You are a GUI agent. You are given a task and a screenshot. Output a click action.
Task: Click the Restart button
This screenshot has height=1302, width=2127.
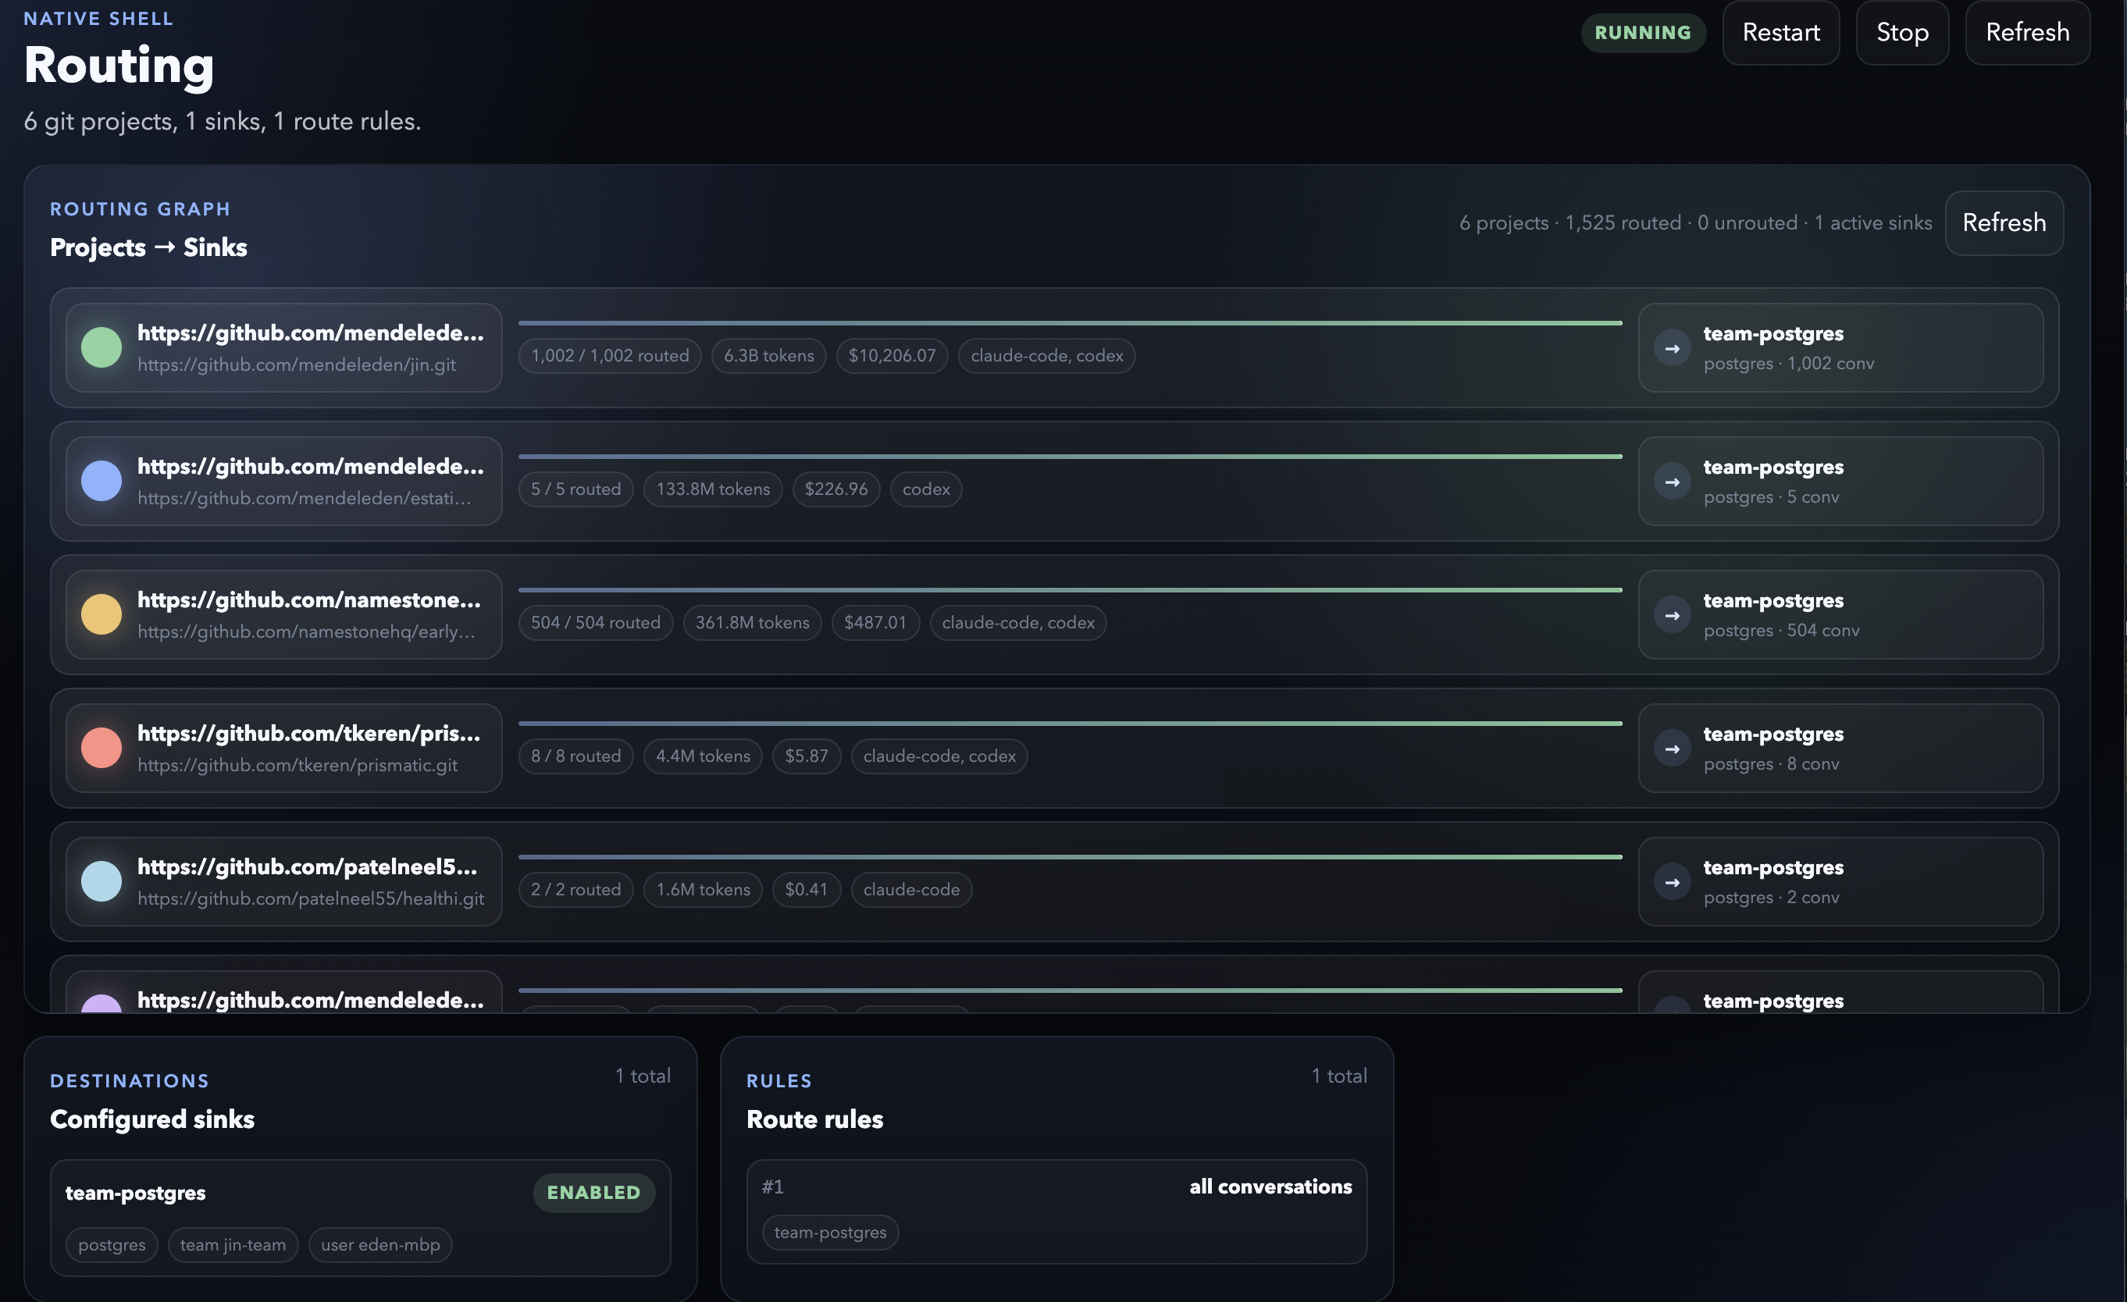(1781, 33)
